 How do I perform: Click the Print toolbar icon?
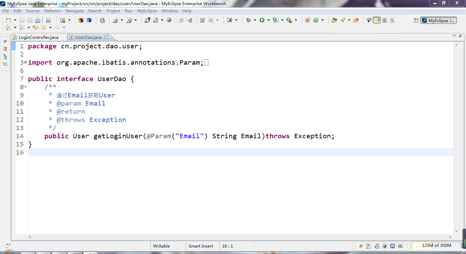click(x=38, y=20)
